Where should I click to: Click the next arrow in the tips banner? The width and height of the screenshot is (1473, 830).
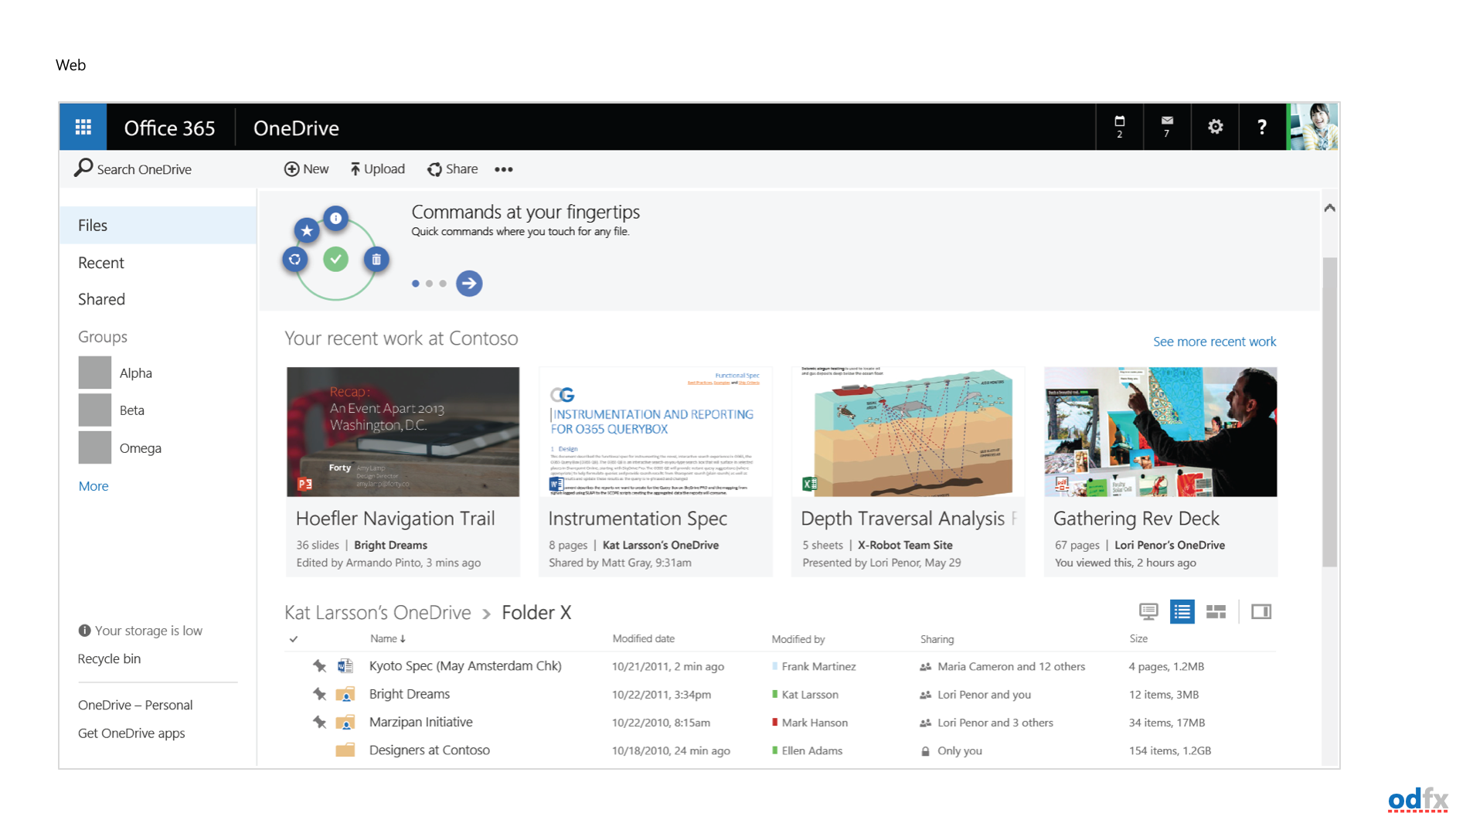[469, 284]
